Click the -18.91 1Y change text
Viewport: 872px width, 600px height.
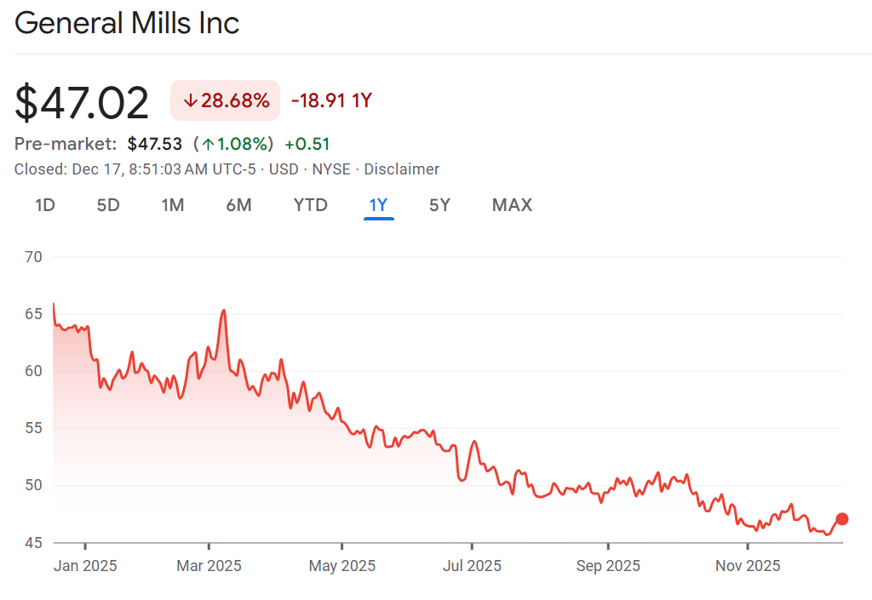(x=331, y=101)
